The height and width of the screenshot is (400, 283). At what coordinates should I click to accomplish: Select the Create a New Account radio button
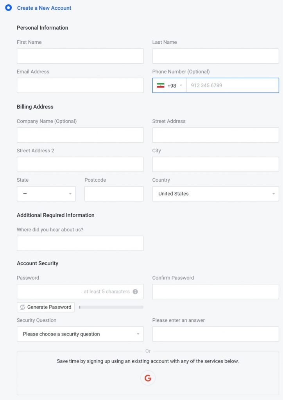point(9,8)
